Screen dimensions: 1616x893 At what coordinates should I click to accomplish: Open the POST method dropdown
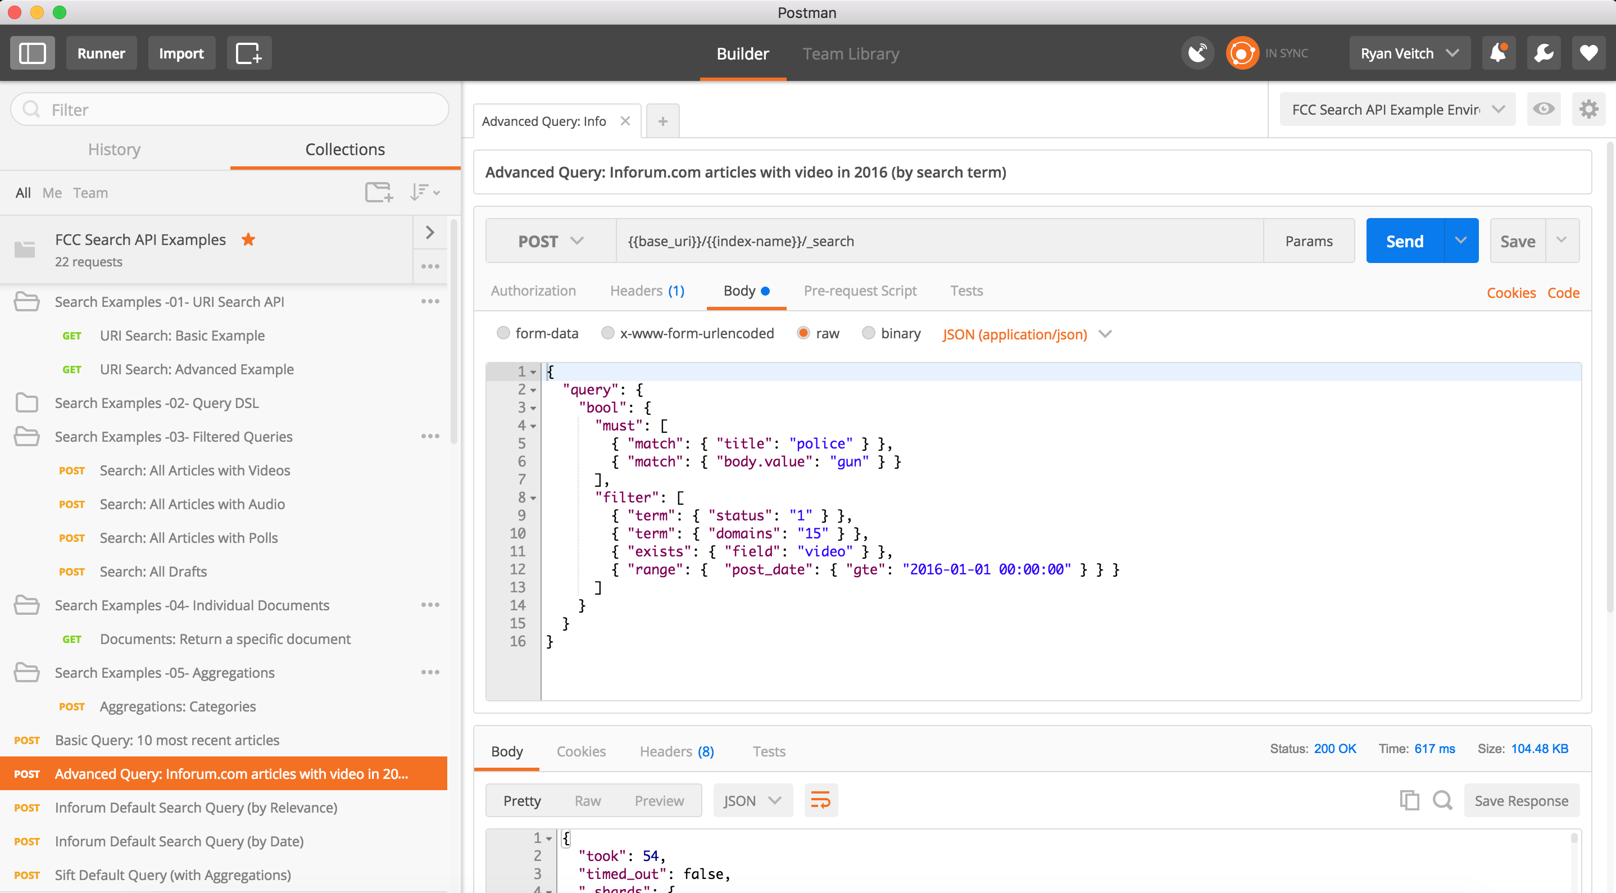pos(550,241)
